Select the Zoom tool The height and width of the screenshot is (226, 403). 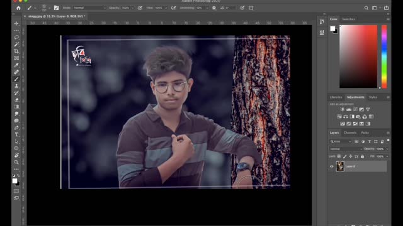tap(16, 162)
